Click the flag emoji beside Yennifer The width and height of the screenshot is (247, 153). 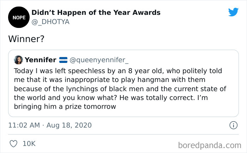[63, 60]
